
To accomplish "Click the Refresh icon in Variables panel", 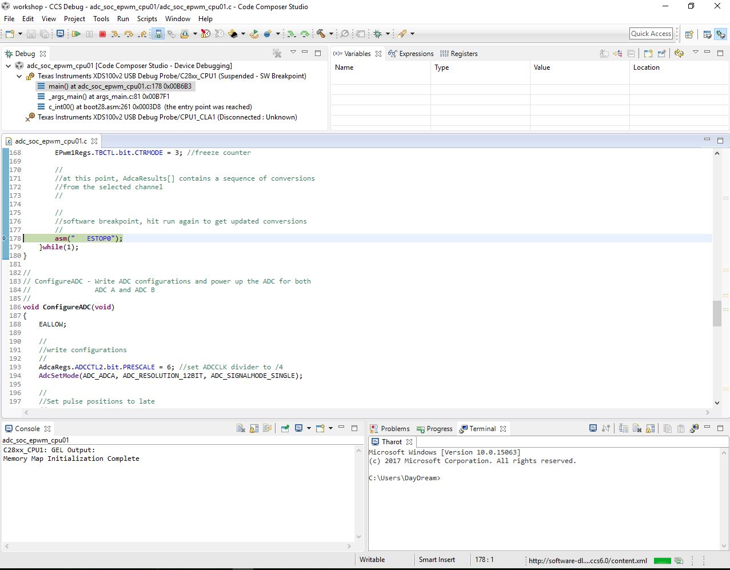I will [679, 53].
